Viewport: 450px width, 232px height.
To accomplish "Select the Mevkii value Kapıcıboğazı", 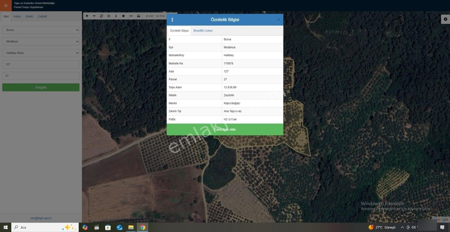I will (232, 103).
